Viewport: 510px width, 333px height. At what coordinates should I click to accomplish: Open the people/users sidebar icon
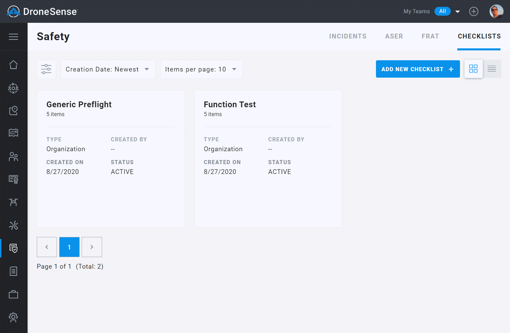click(x=14, y=157)
